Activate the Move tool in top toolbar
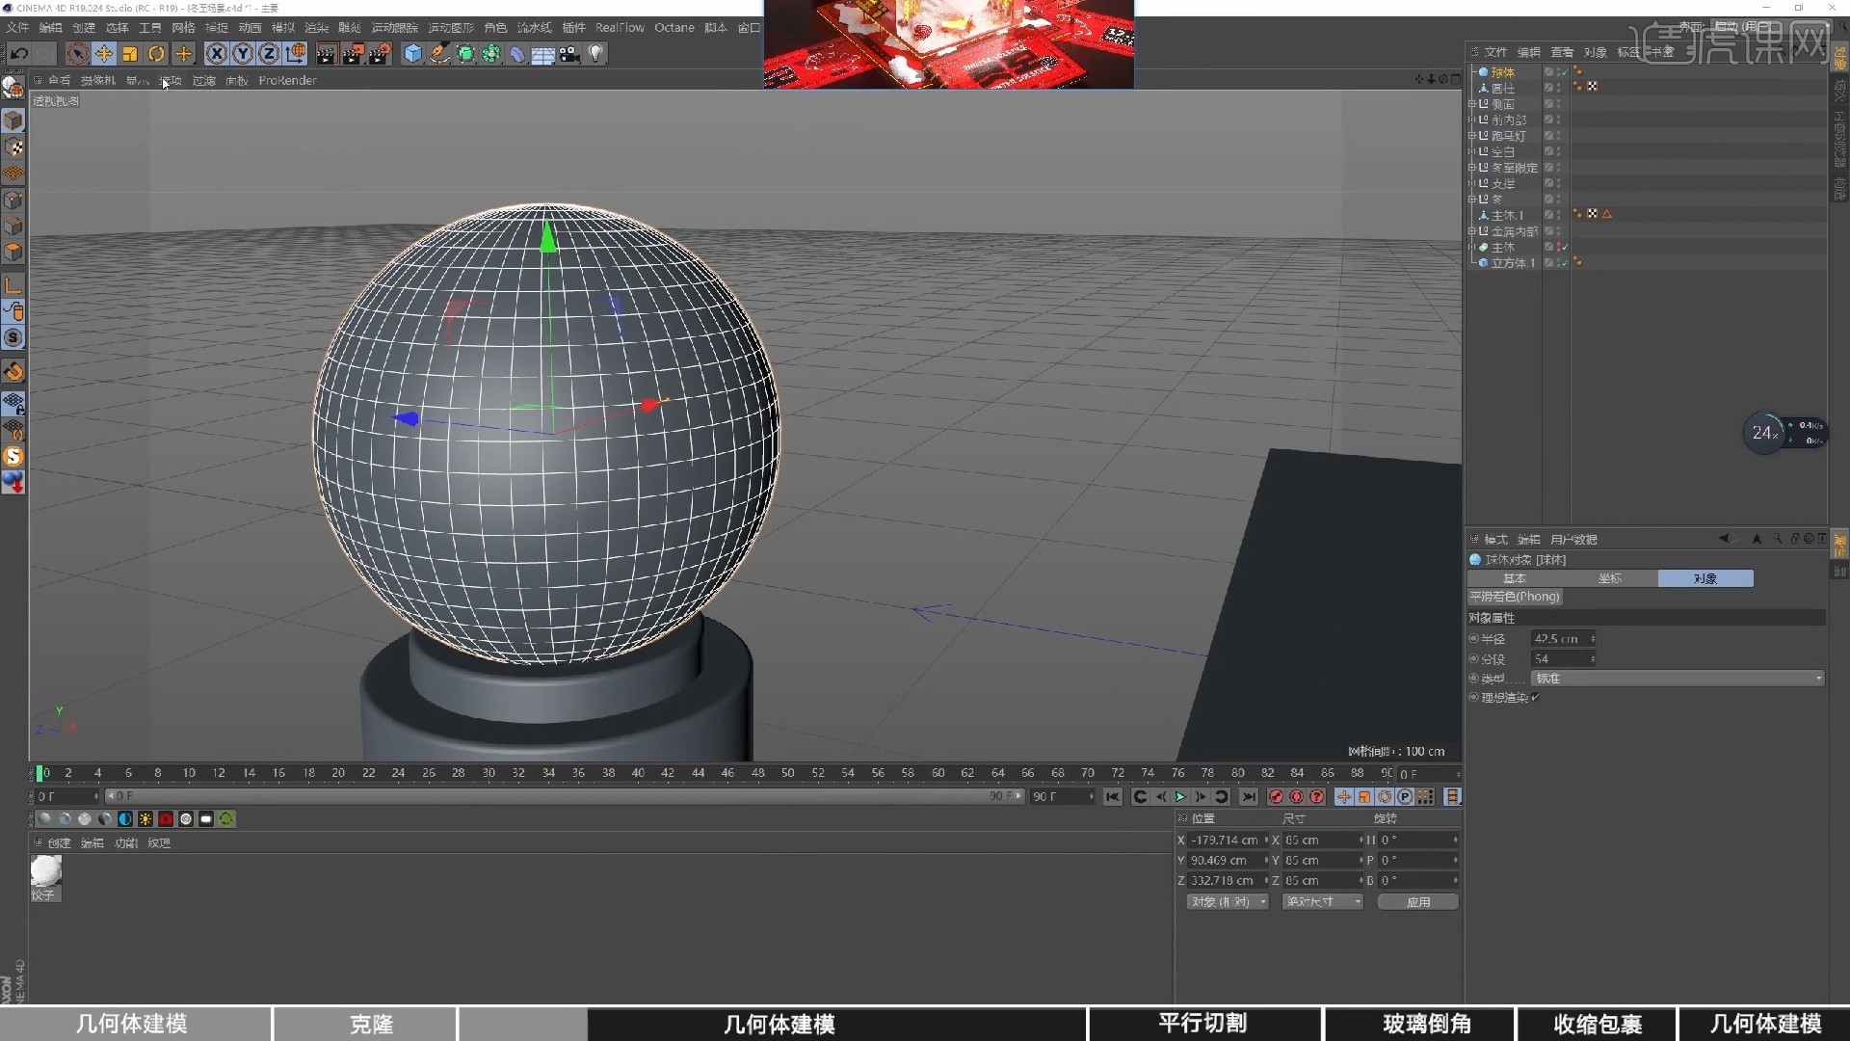The image size is (1850, 1041). pos(104,54)
